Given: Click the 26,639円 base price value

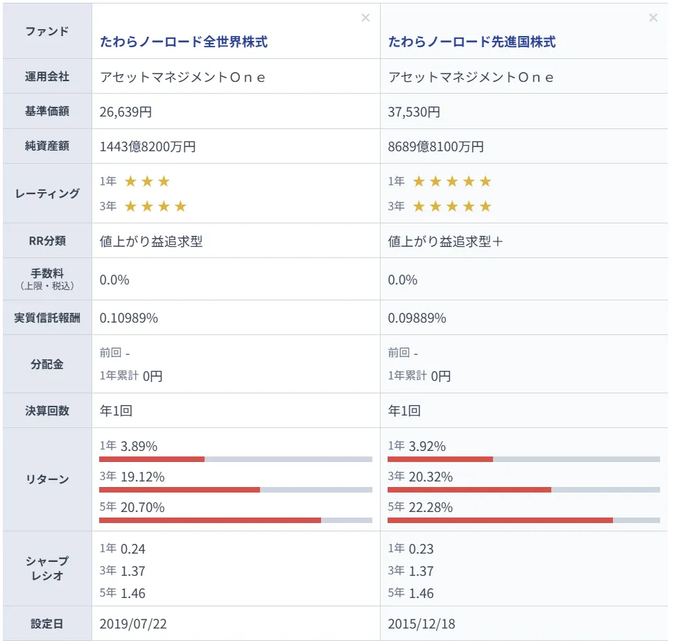Looking at the screenshot, I should pyautogui.click(x=126, y=112).
